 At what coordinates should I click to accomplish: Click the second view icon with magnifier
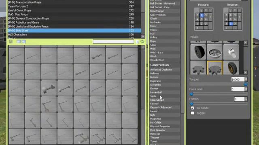pos(24,41)
